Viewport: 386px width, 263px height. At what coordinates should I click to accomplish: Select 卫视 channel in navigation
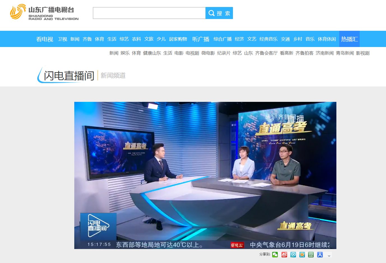click(x=63, y=39)
